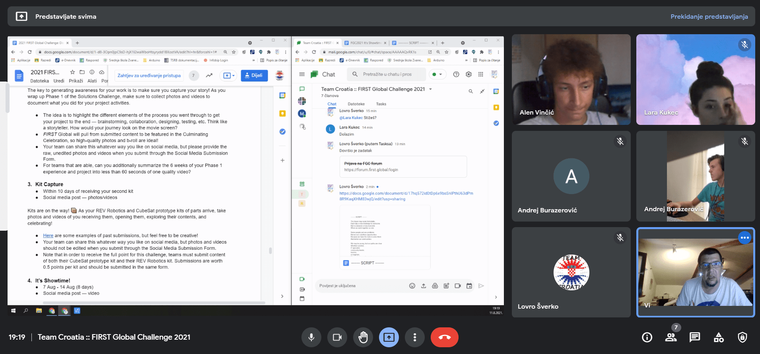
Task: Open Uredi menu in Docs
Action: [x=58, y=81]
